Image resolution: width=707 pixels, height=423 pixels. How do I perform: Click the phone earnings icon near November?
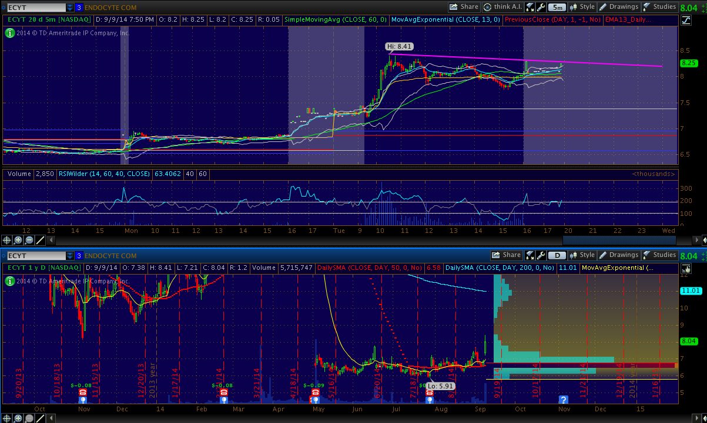point(83,392)
